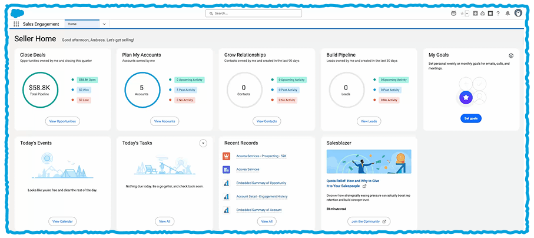Open the Today's Tasks dropdown menu
Viewport: 534px width, 238px height.
(x=203, y=143)
